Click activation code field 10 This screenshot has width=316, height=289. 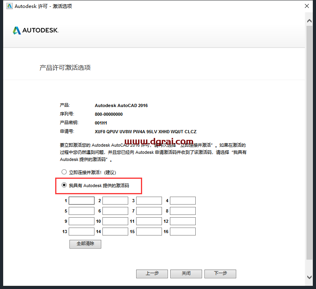115,221
